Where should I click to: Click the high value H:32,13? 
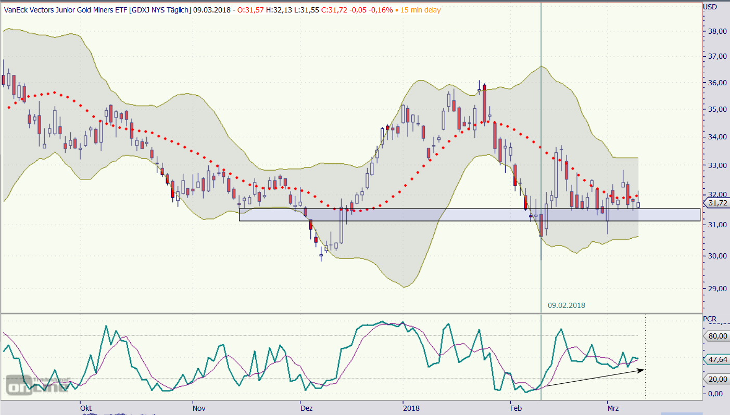click(x=279, y=10)
